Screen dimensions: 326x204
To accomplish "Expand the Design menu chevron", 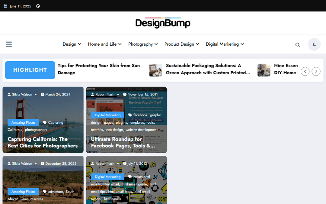I will (80, 44).
